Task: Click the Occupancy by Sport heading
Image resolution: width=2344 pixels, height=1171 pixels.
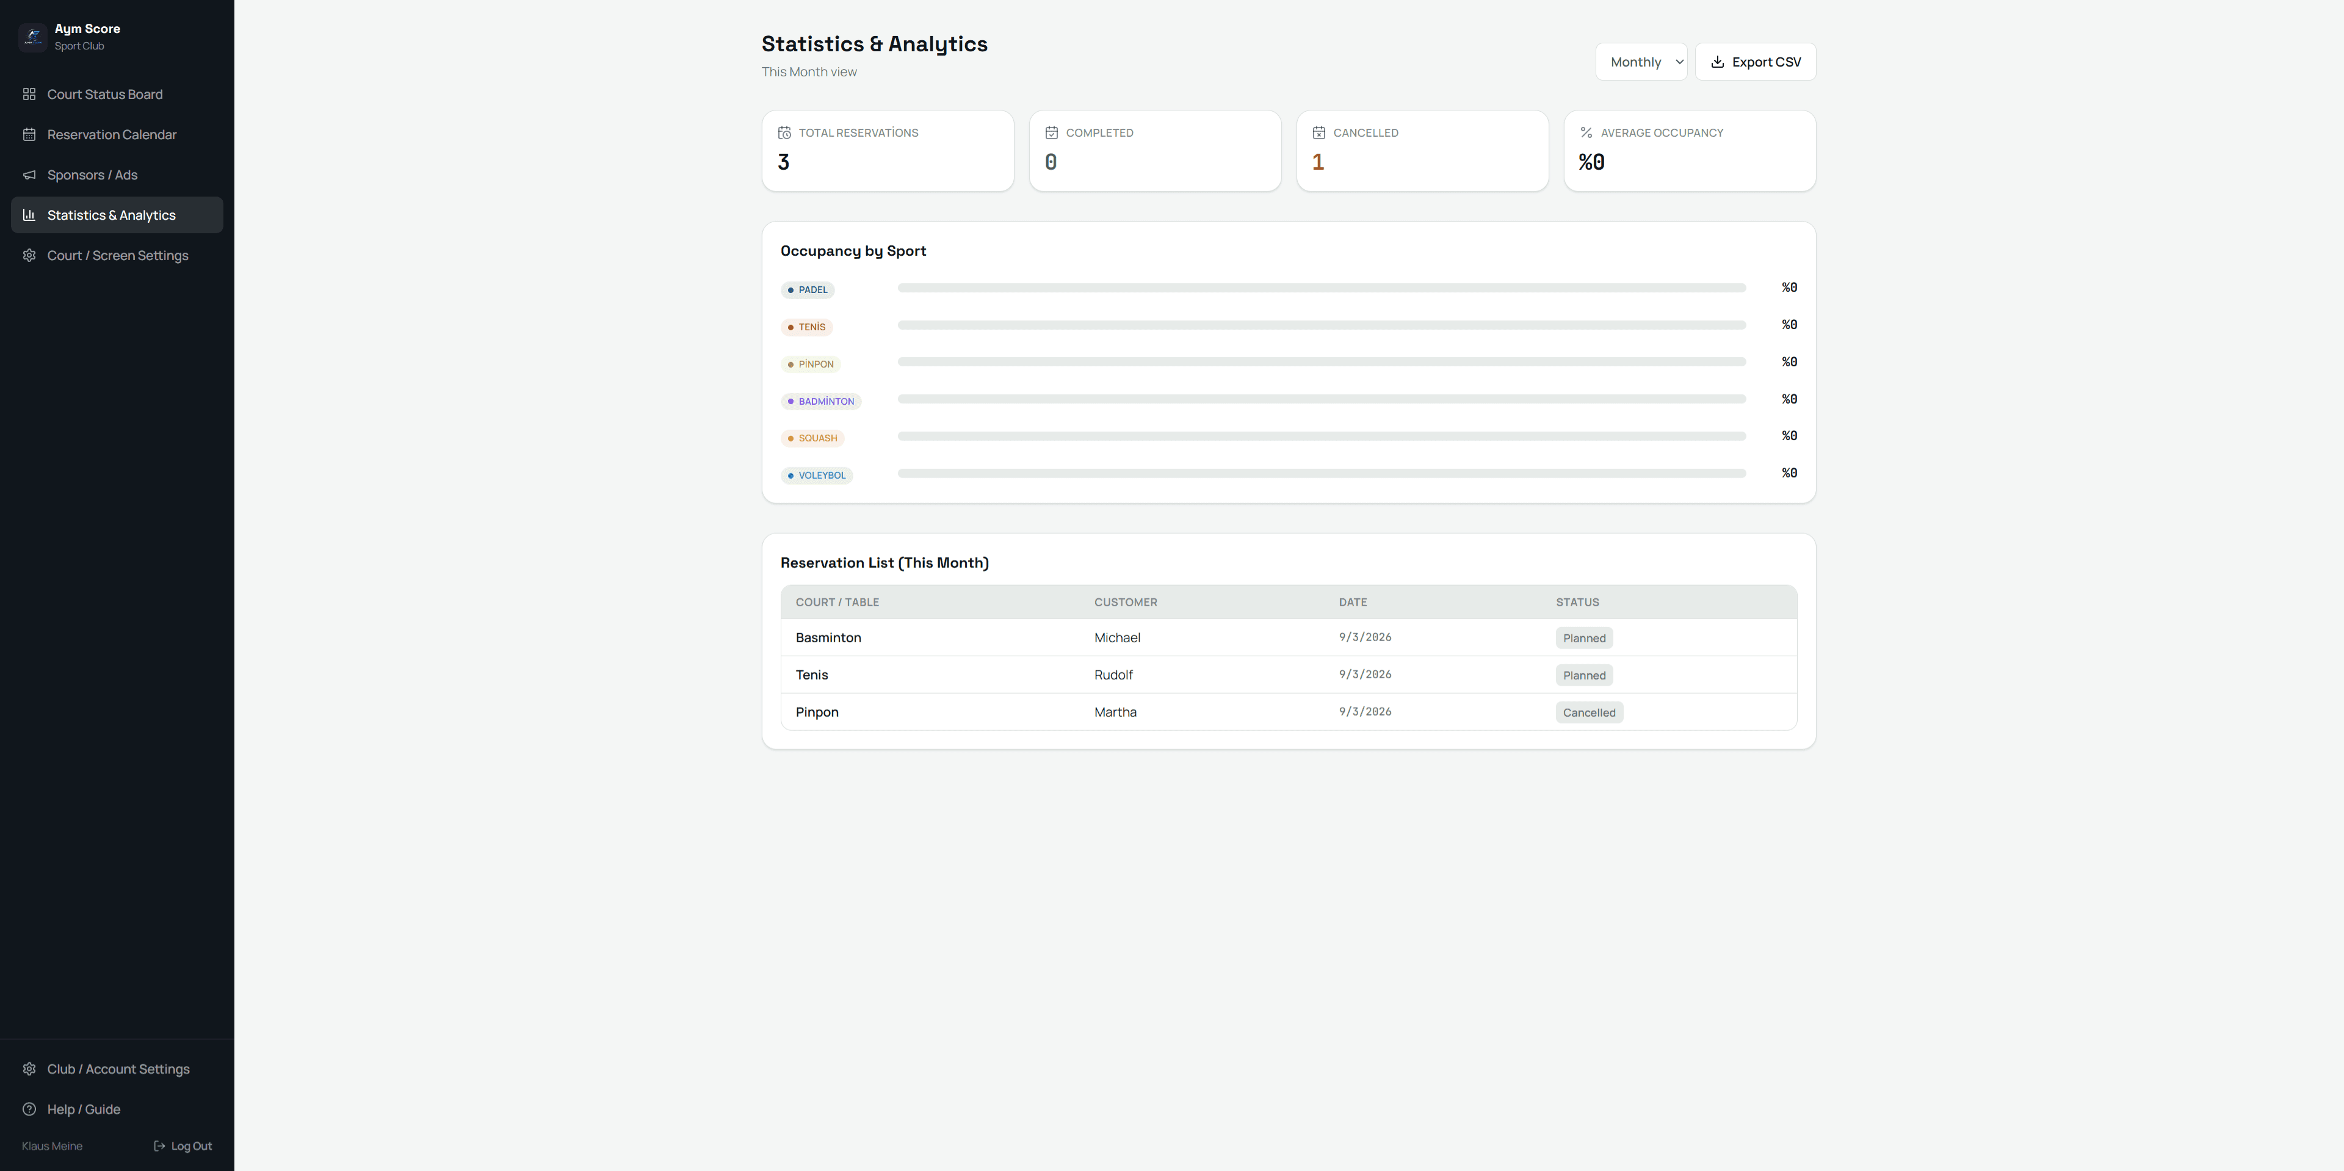Action: point(853,251)
